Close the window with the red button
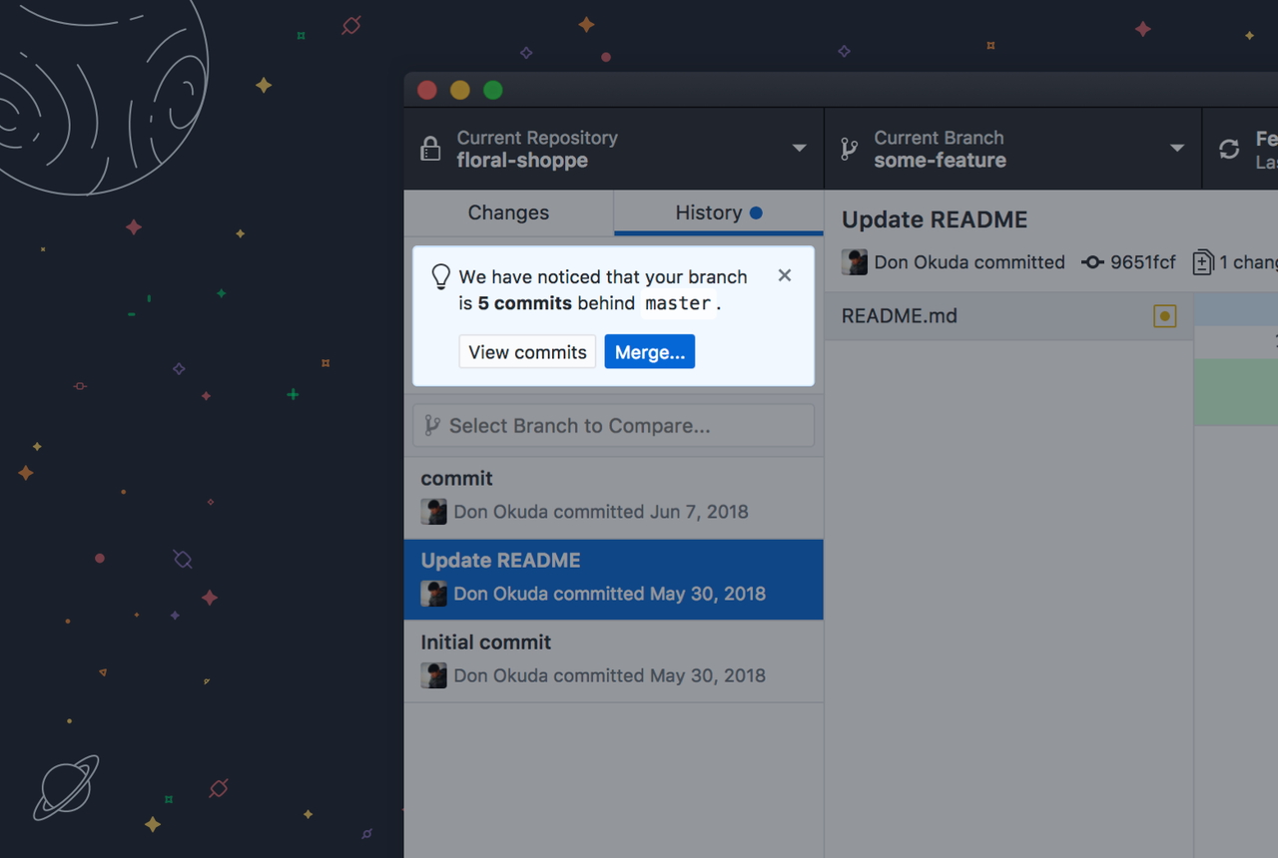Viewport: 1278px width, 858px height. (x=427, y=90)
